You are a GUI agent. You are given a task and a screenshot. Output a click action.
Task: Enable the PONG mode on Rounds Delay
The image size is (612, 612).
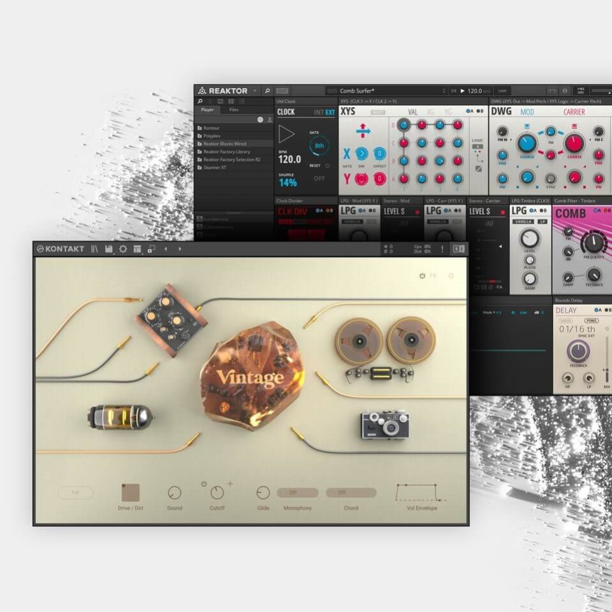tap(592, 321)
